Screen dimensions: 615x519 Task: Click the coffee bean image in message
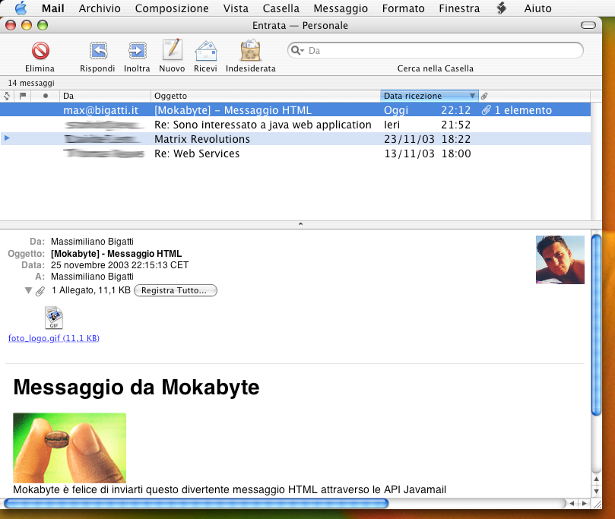pos(69,448)
